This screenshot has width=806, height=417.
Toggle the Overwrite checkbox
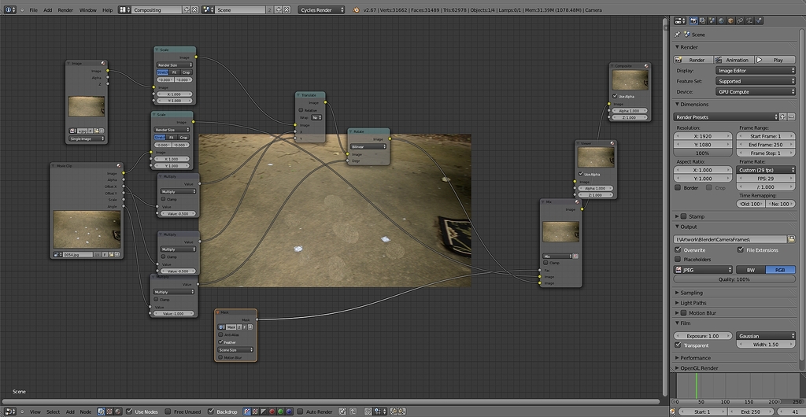pos(678,249)
